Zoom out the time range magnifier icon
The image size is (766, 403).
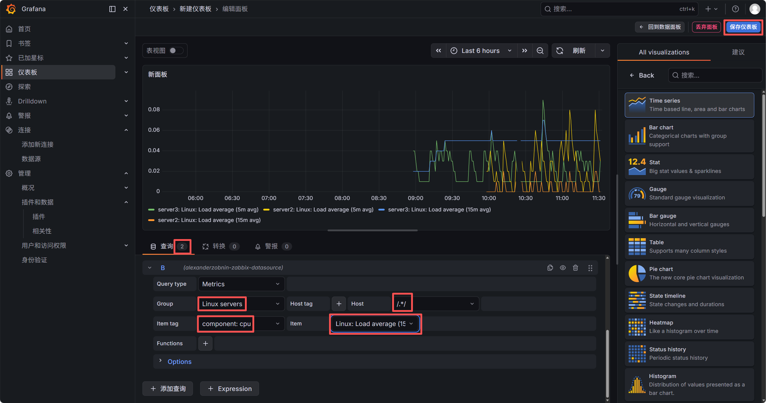(540, 51)
